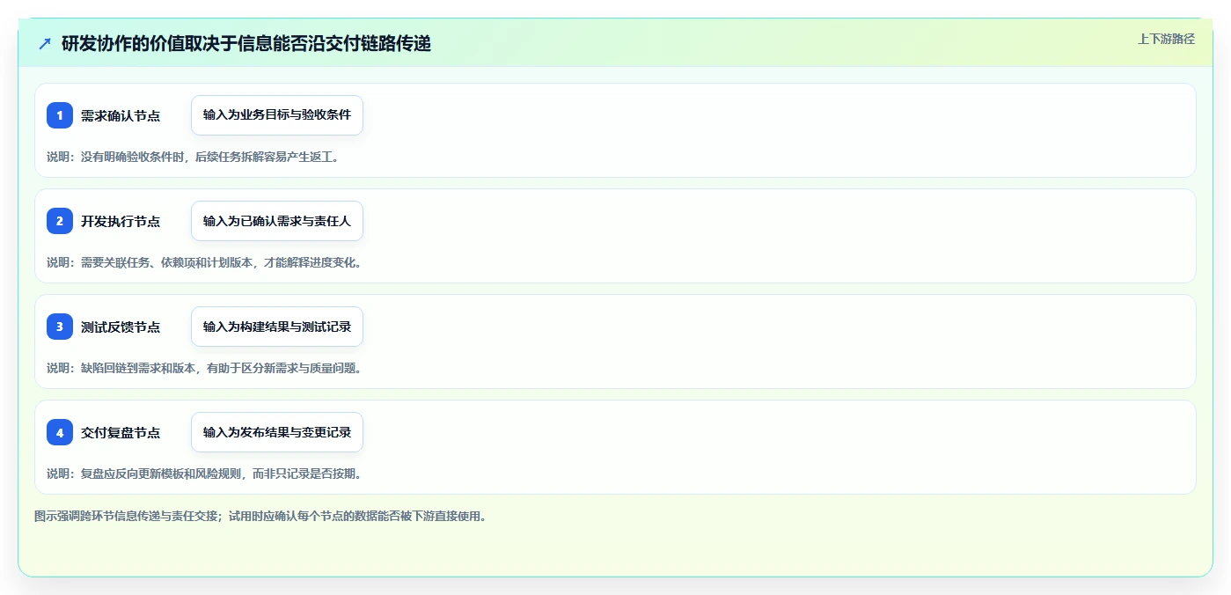Click the heading 研发协作的价值取决于信息能否沿交付链路传递

pos(246,43)
